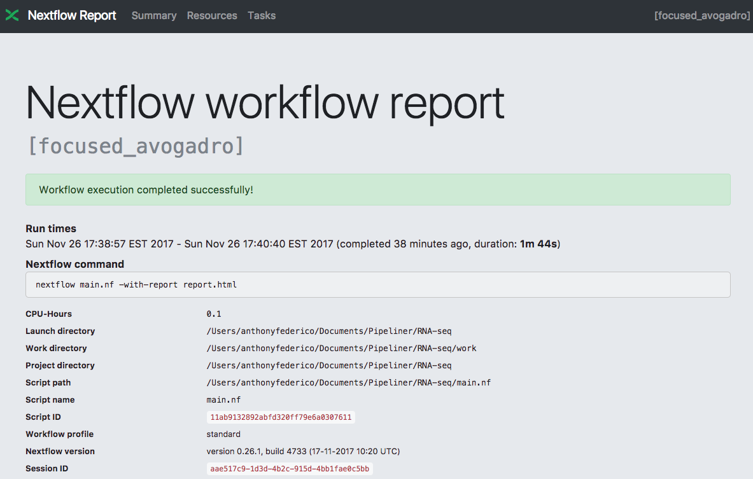Select the Nextflow command heading
The width and height of the screenshot is (753, 479).
(x=75, y=264)
